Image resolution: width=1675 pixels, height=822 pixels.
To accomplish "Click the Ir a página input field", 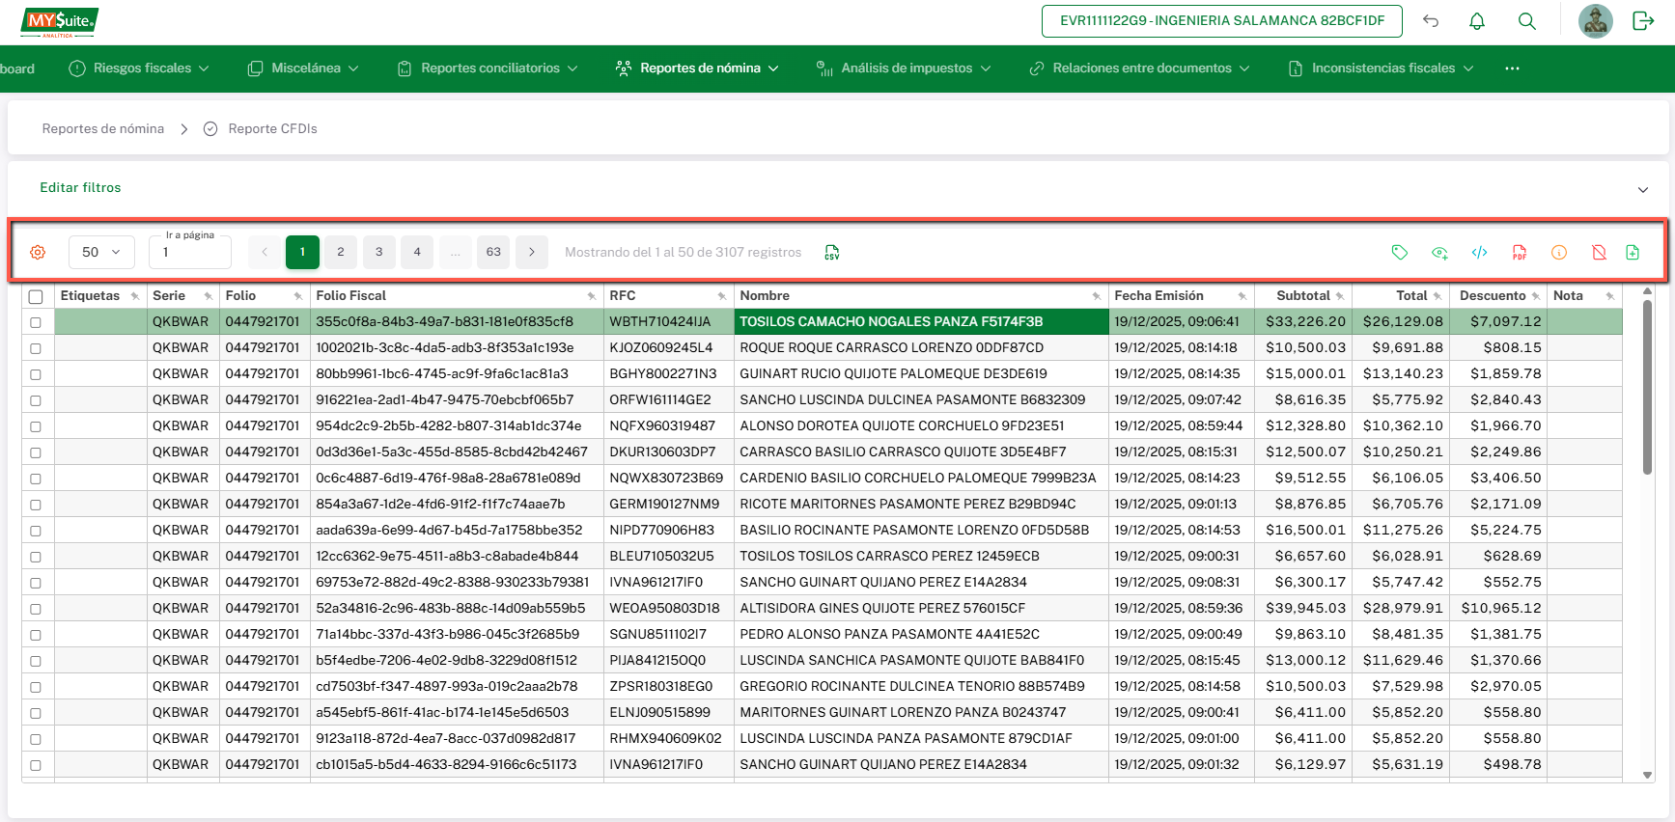I will 191,254.
